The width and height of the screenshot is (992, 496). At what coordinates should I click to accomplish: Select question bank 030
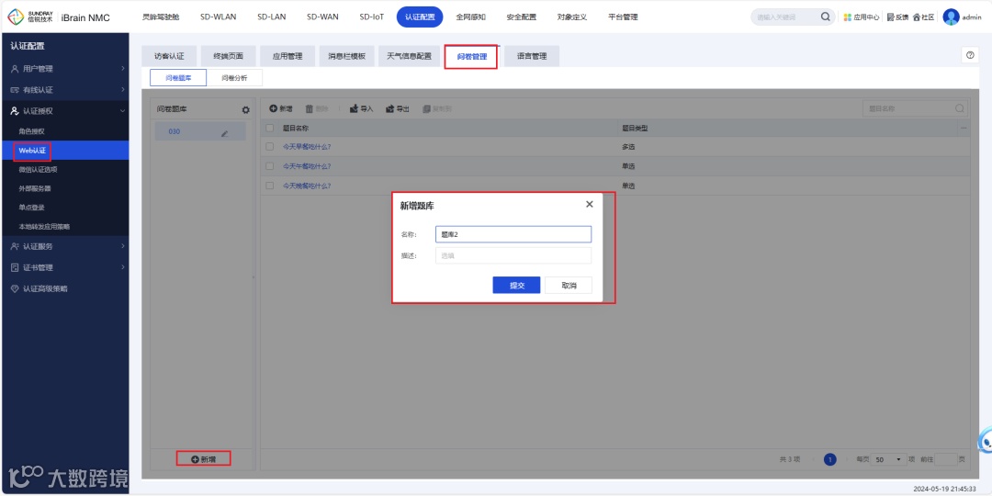point(200,131)
